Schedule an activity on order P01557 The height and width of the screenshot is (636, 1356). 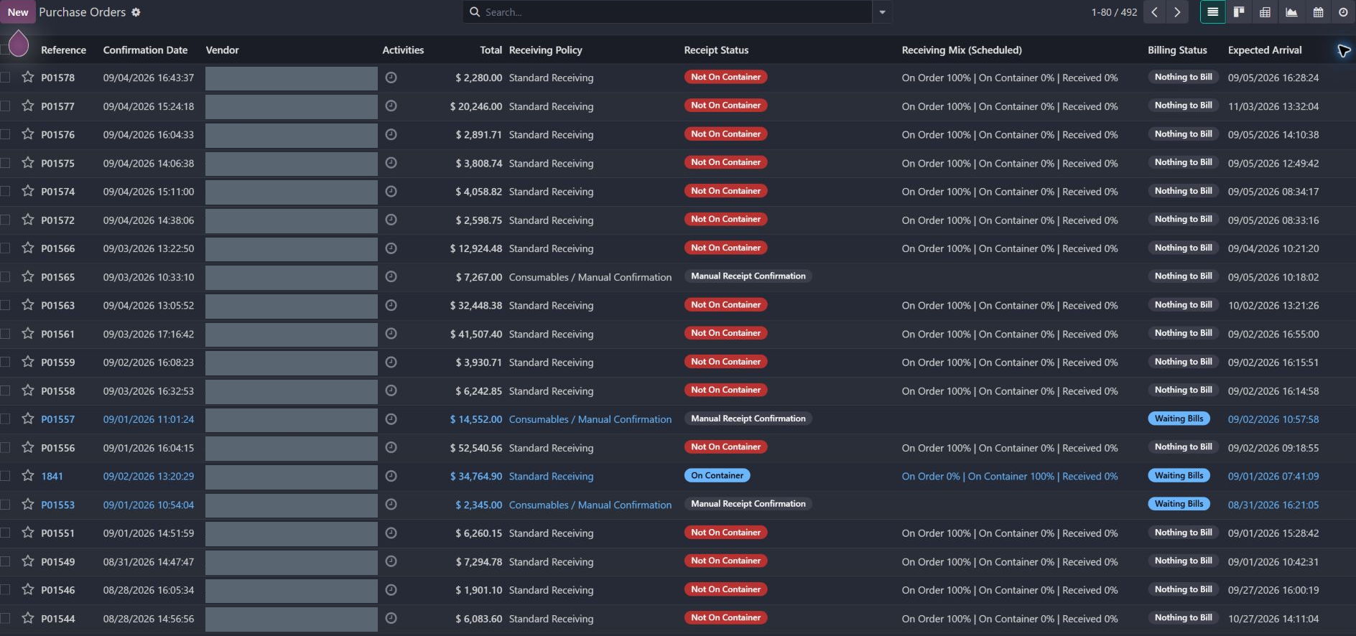pyautogui.click(x=391, y=419)
